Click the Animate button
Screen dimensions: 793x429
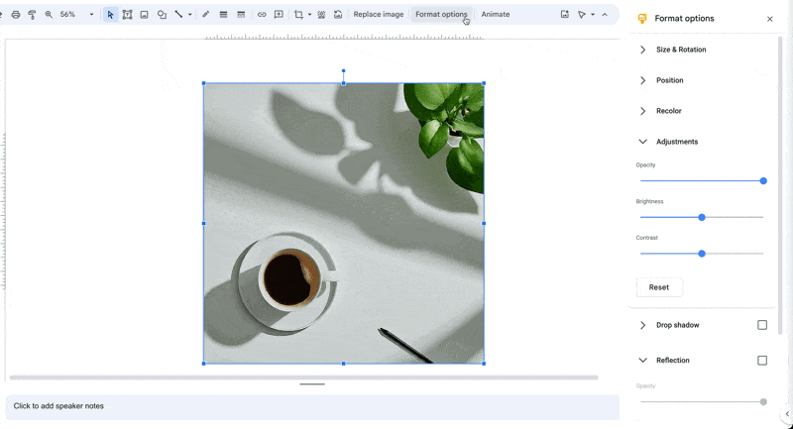[x=495, y=15]
